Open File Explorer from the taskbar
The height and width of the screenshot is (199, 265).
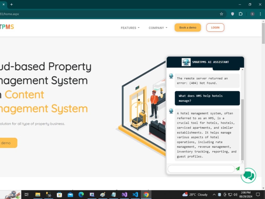(x=38, y=194)
